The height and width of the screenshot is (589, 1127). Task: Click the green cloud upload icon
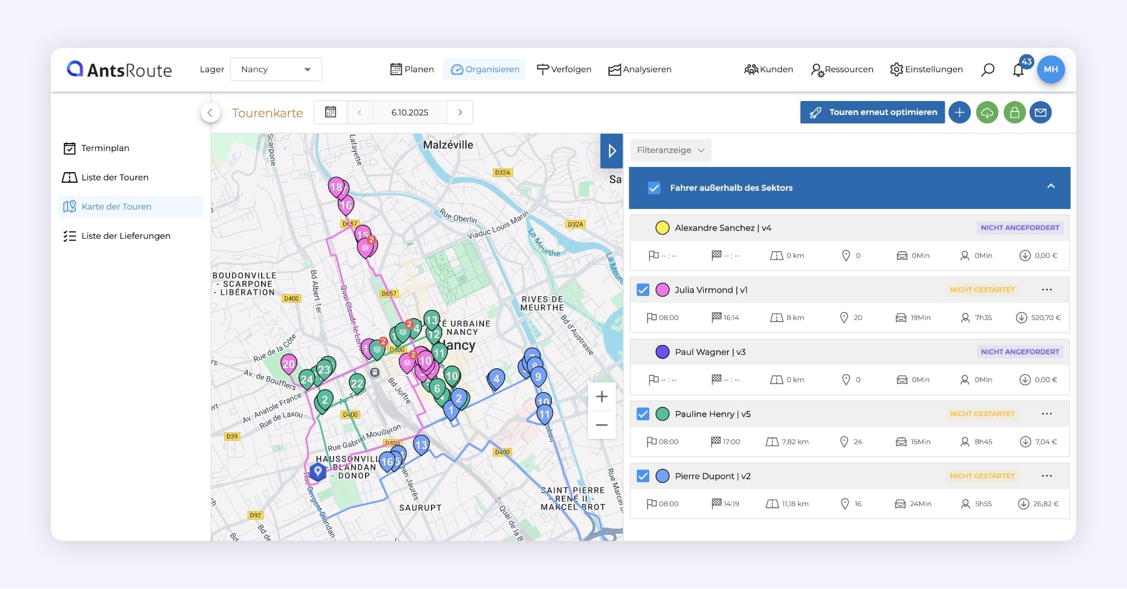987,113
